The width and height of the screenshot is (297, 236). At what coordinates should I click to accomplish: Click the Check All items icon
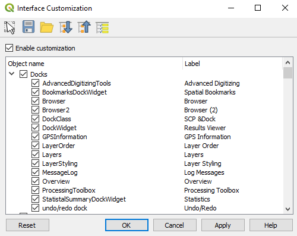tap(102, 27)
